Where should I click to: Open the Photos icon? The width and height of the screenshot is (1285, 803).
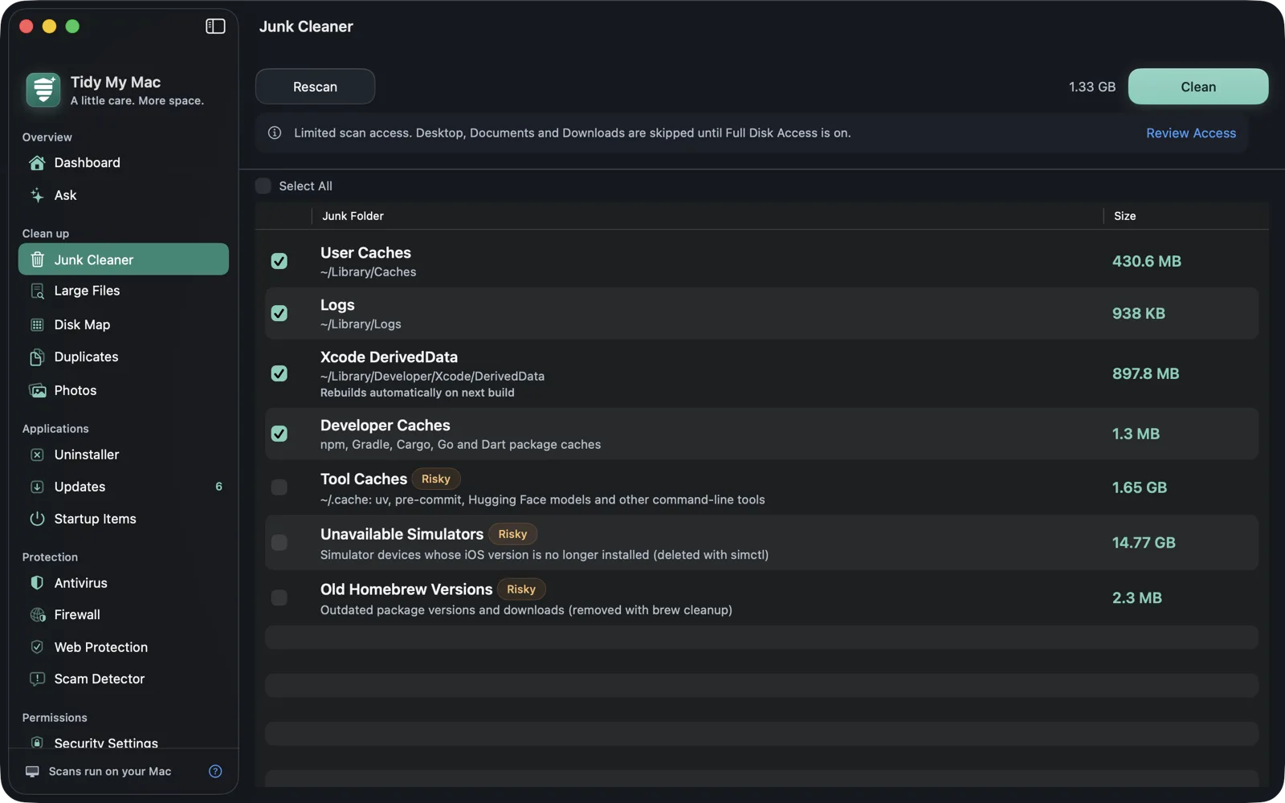pyautogui.click(x=37, y=390)
